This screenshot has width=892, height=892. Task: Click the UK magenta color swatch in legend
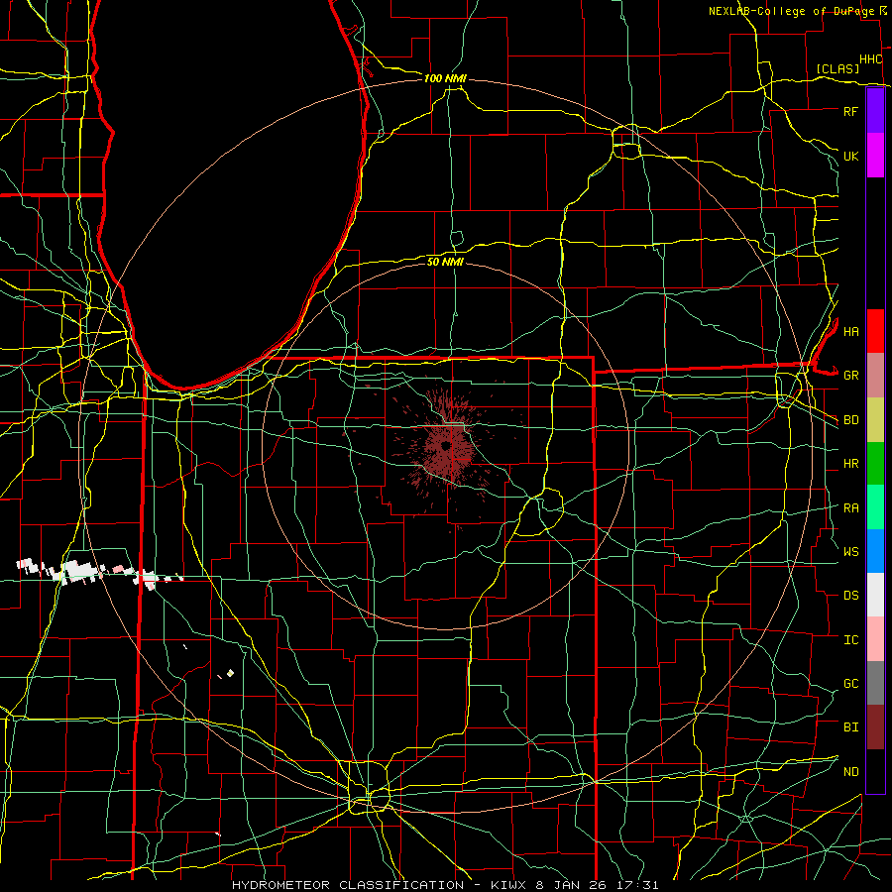pyautogui.click(x=875, y=156)
